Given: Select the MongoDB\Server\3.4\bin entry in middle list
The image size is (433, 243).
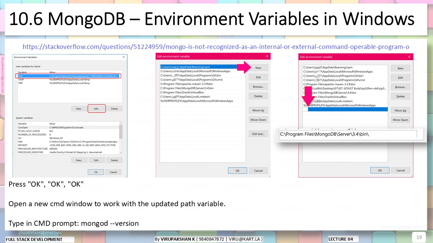Looking at the screenshot, I should click(x=187, y=88).
